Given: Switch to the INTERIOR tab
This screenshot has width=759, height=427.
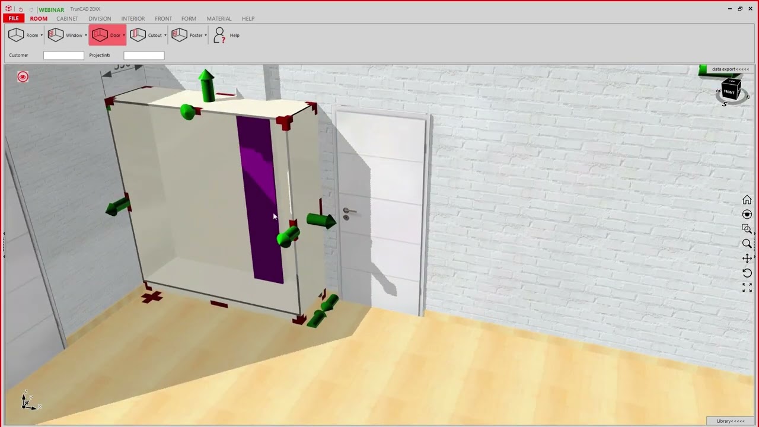Looking at the screenshot, I should point(133,18).
